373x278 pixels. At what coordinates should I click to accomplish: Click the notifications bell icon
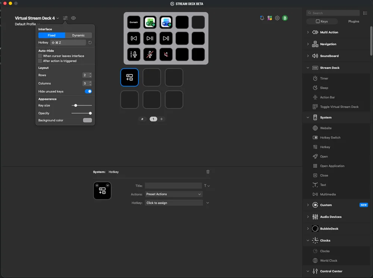262,18
